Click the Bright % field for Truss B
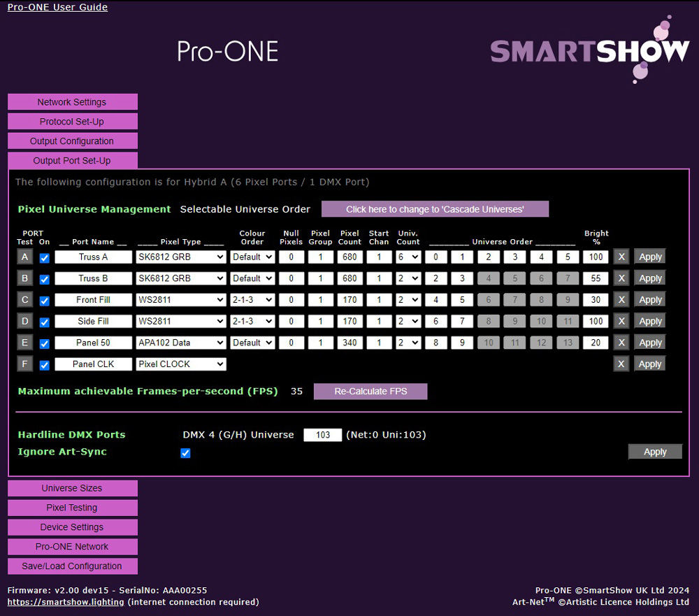This screenshot has height=616, width=699. (596, 278)
